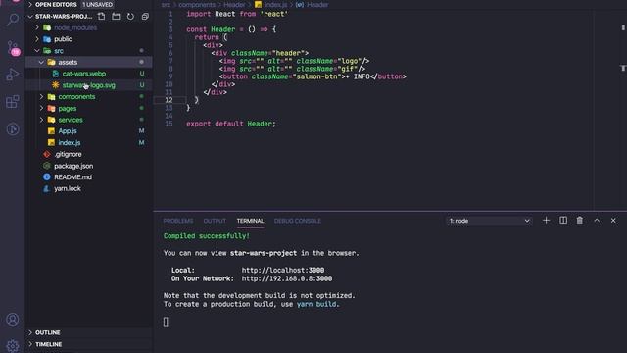Screen dimensions: 627x353
Task: Open the .gitignore file
Action: click(68, 155)
